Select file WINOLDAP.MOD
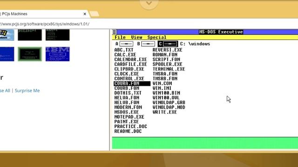Screen dimensions: 298x167 coord(169,107)
